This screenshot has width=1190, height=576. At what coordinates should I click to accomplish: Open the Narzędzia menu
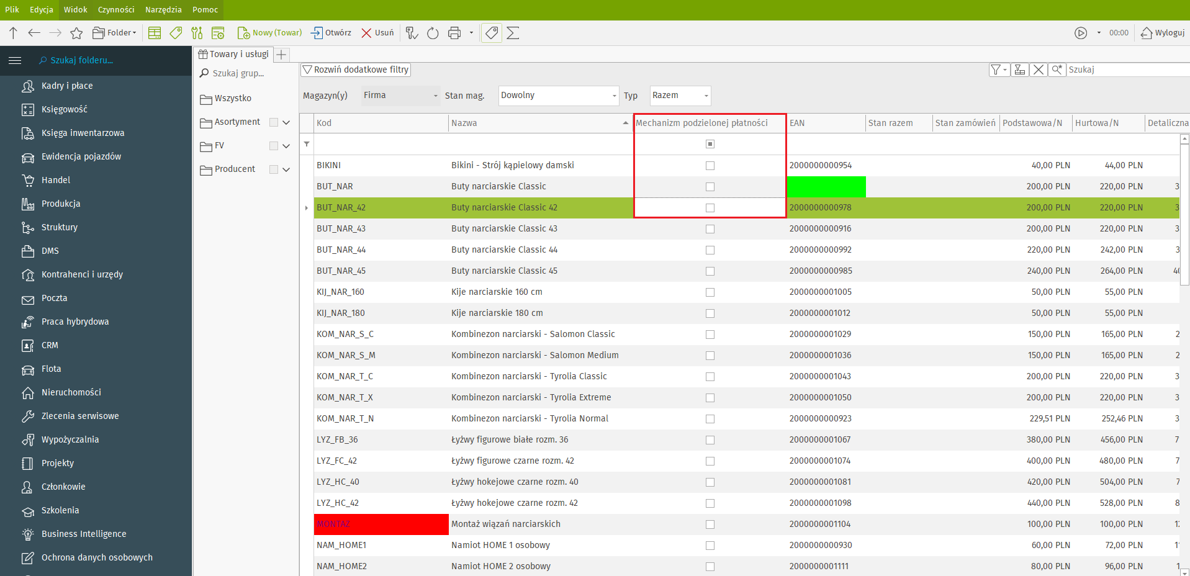click(x=163, y=9)
